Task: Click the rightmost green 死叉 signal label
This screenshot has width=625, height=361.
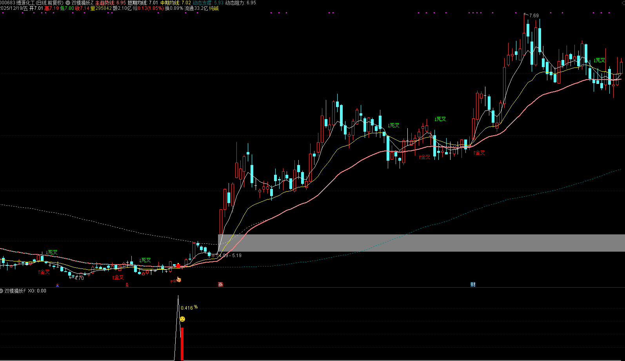Action: pos(600,60)
